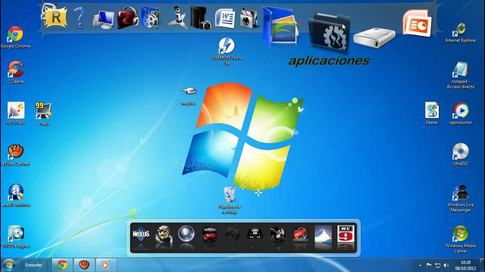Screen dimensions: 485x272
Task: Launch PowerPoint from the top dock
Action: (x=417, y=23)
